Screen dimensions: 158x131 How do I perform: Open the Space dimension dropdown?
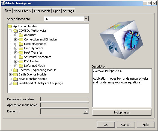pos(86,19)
